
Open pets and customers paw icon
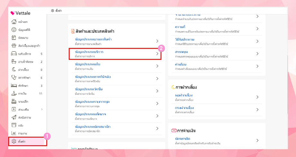click(x=14, y=46)
